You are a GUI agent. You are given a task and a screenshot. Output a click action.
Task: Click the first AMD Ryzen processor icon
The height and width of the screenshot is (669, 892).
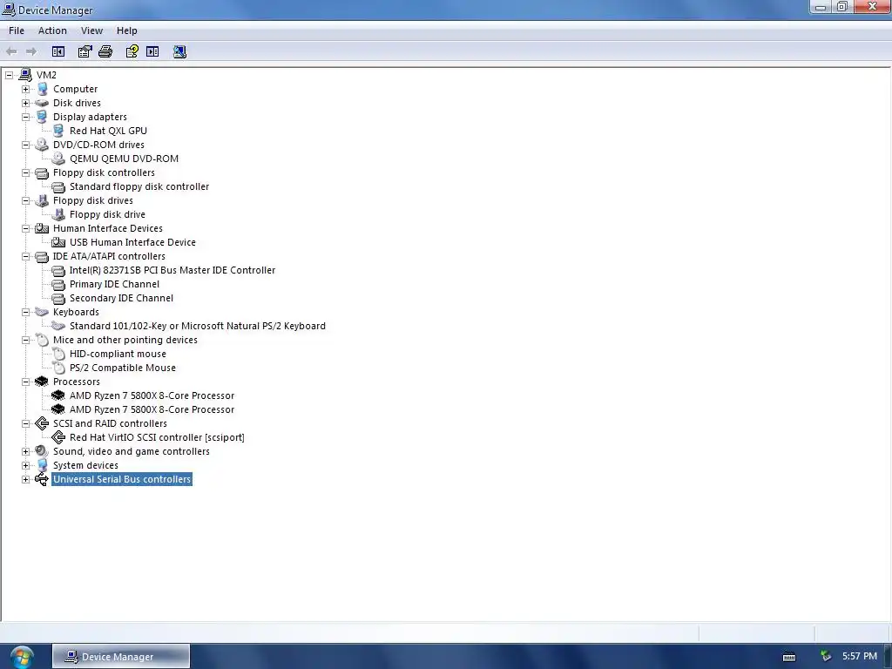click(58, 395)
